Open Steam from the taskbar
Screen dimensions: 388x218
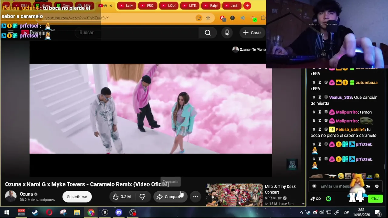(35, 212)
